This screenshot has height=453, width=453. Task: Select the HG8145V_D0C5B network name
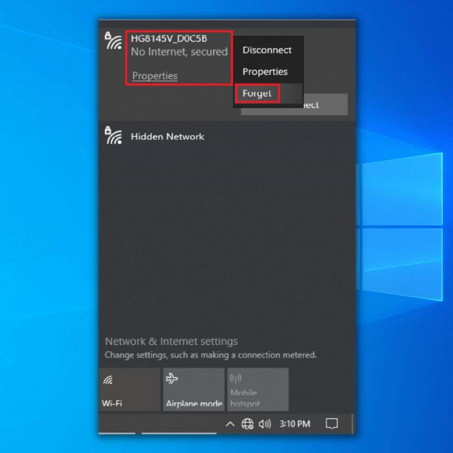(169, 38)
